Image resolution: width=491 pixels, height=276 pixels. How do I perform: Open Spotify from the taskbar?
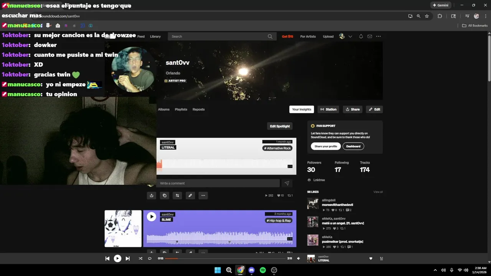[263, 270]
